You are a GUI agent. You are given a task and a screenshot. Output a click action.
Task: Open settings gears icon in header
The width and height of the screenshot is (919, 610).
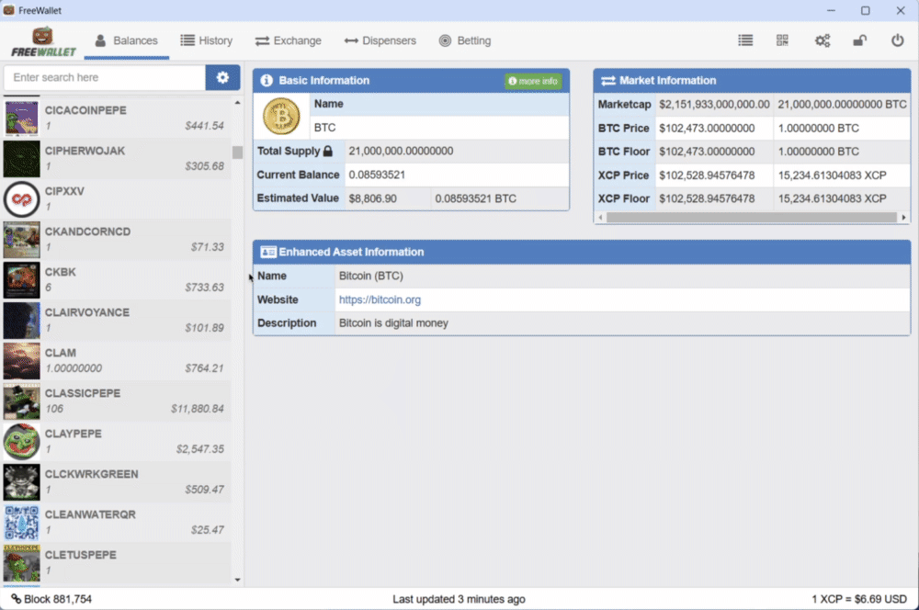(x=823, y=40)
